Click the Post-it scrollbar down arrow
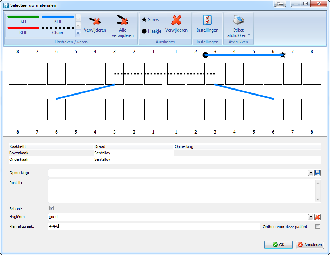Screen dimensions: 330x255 [x=318, y=199]
